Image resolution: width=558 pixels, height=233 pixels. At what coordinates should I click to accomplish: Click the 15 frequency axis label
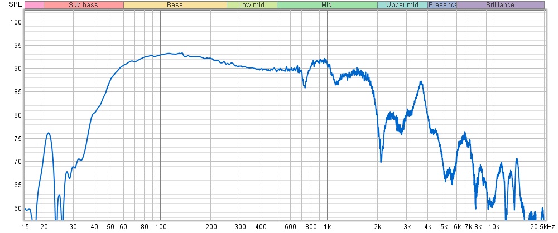tap(25, 227)
